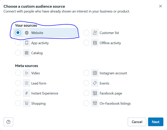Click the Next button

pos(156,122)
